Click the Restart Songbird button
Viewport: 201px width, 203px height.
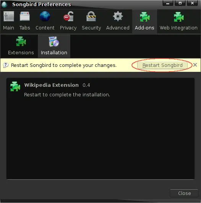(162, 65)
